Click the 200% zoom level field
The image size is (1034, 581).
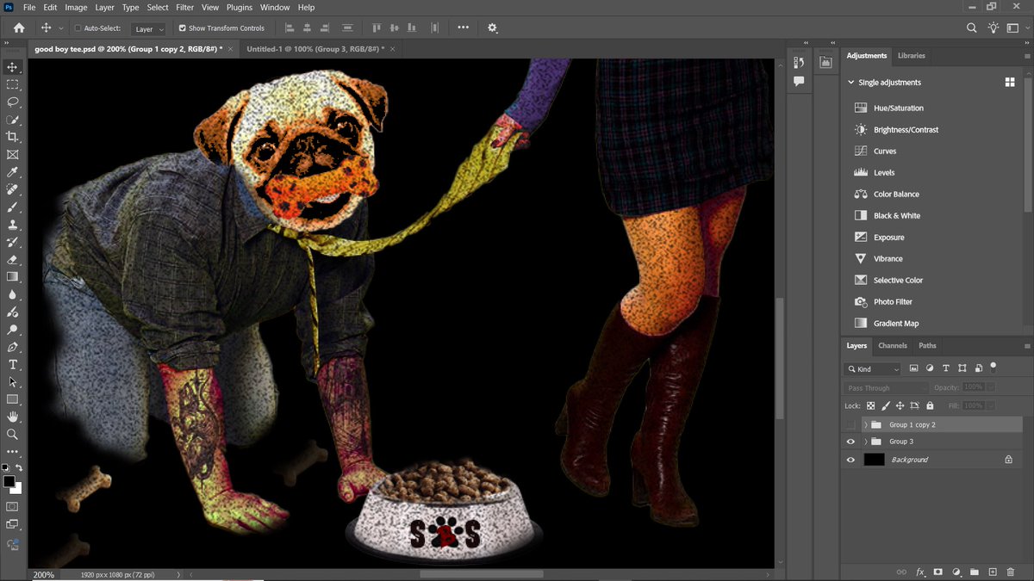coord(45,574)
